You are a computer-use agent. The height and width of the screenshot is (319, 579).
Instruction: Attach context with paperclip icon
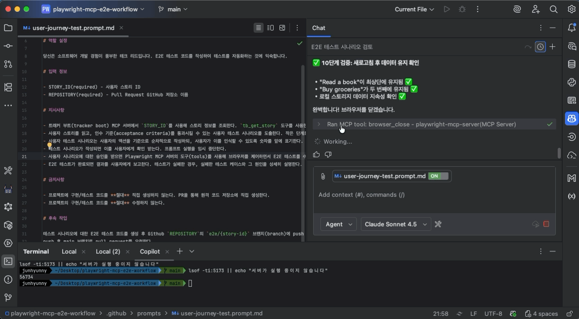[x=323, y=176]
